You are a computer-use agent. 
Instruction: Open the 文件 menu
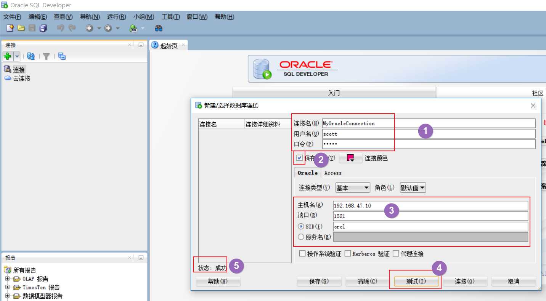[12, 17]
